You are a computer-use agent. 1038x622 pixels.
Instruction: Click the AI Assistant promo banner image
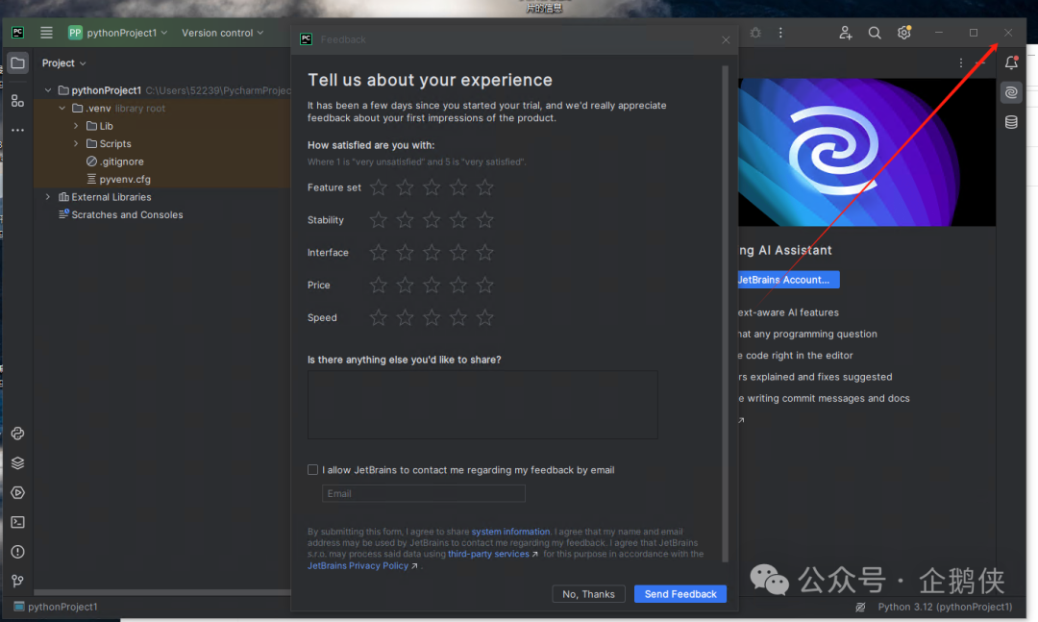coord(867,152)
